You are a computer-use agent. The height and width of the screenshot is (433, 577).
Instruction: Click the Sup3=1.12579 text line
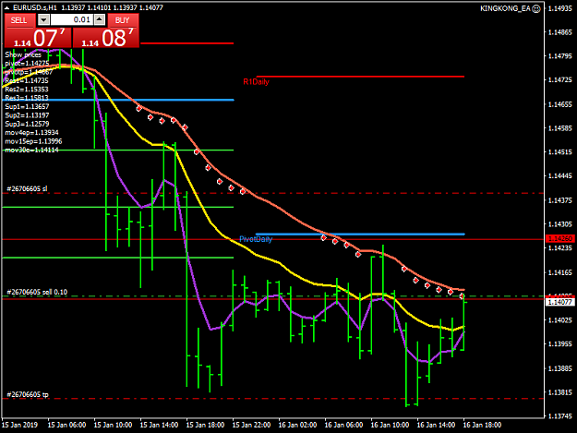click(x=27, y=124)
